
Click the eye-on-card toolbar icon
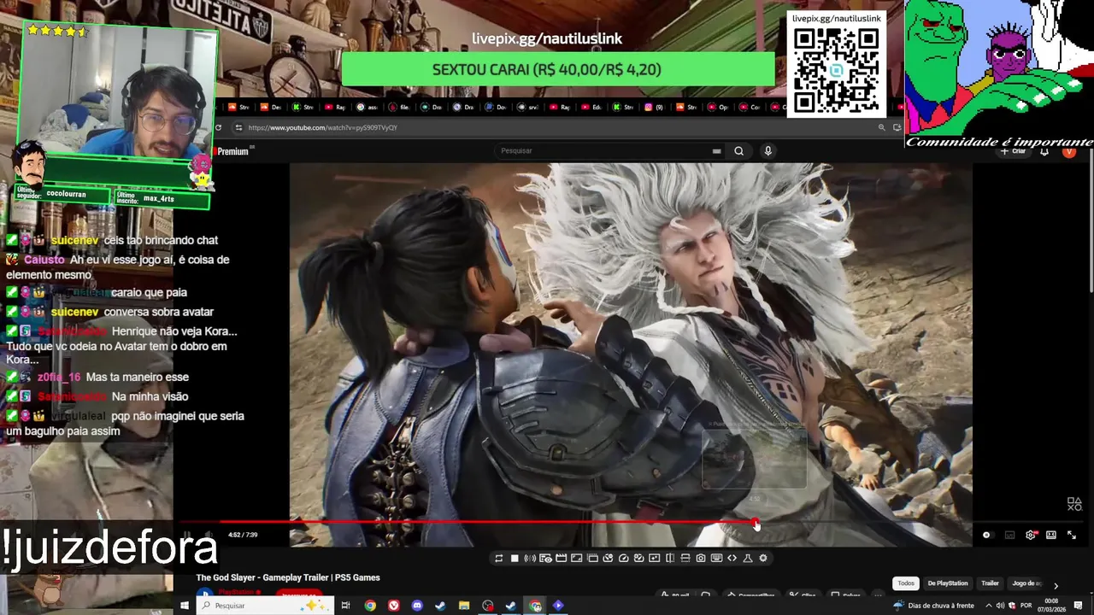click(545, 558)
